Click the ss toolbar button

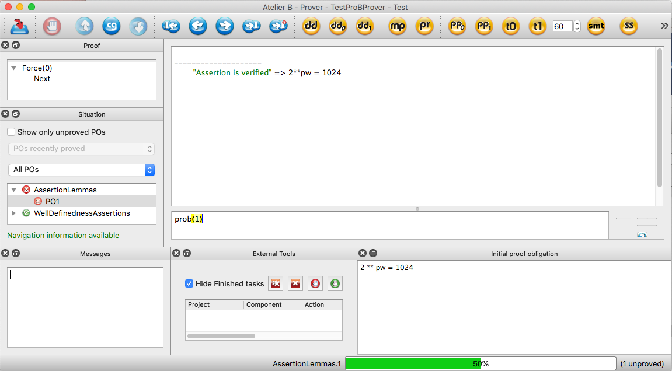(x=629, y=26)
